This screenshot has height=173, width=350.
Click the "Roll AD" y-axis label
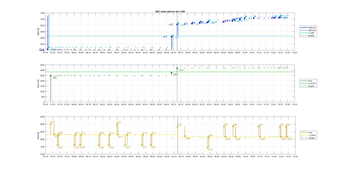tap(38, 135)
